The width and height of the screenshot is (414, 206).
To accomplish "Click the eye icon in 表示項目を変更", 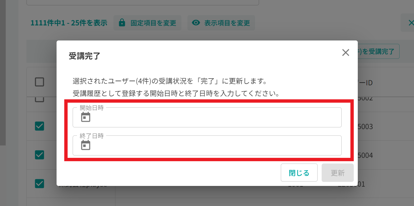I will [196, 23].
